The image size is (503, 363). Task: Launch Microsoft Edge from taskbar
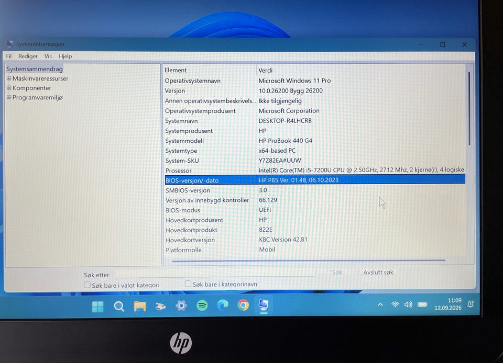click(223, 305)
